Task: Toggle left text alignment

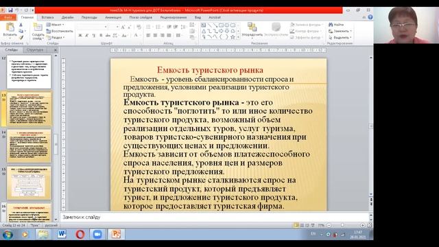Action: [x=148, y=35]
